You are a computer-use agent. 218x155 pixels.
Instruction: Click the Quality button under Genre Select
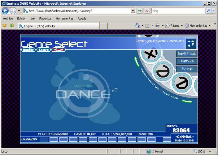pos(28,50)
